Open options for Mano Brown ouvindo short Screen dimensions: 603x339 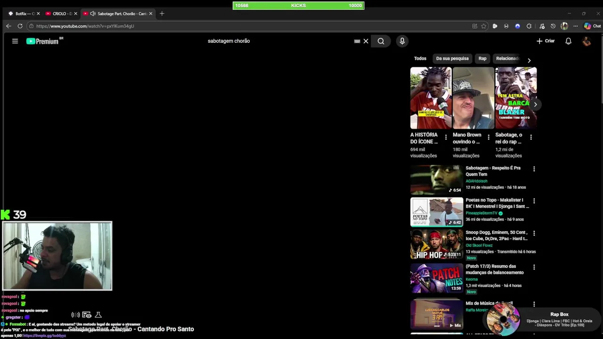pyautogui.click(x=489, y=137)
